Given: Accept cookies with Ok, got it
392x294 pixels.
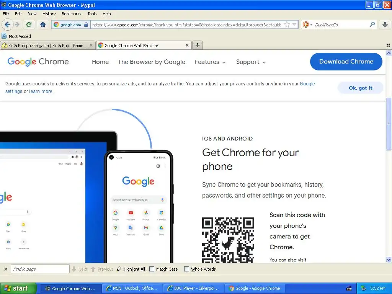Looking at the screenshot, I should [x=360, y=88].
